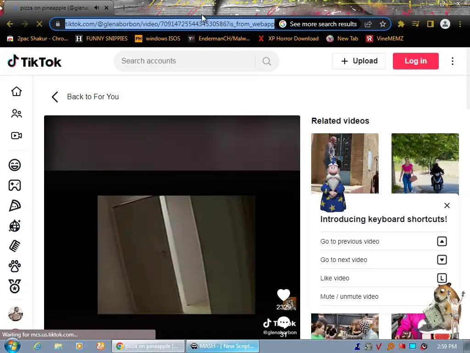Close the pizza on pineapple tab
470x353 pixels.
(x=106, y=8)
